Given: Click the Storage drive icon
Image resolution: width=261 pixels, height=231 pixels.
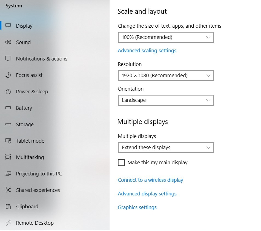Looking at the screenshot, I should click(x=8, y=124).
